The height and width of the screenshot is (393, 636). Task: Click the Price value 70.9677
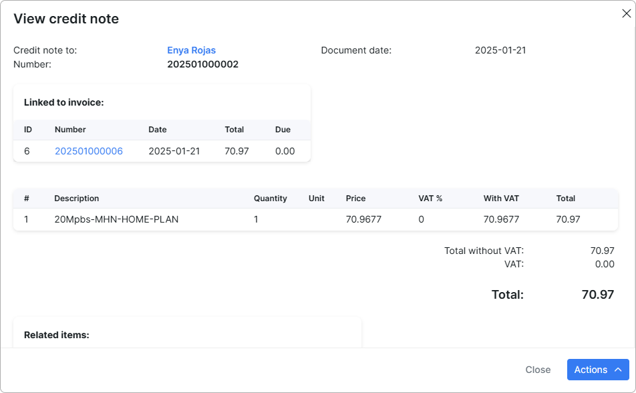(x=363, y=219)
